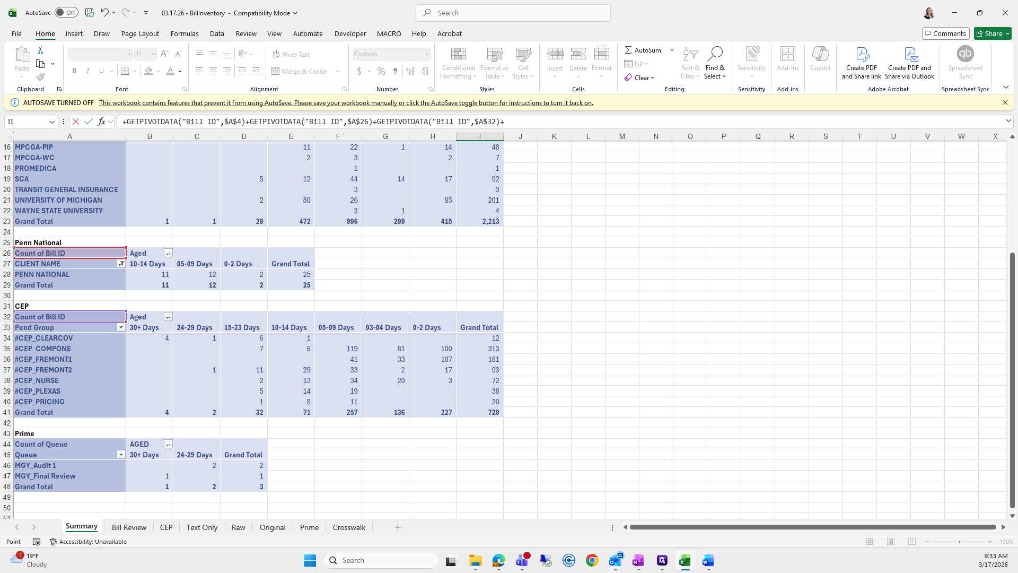
Task: Switch to the Bill Review sheet tab
Action: 129,527
